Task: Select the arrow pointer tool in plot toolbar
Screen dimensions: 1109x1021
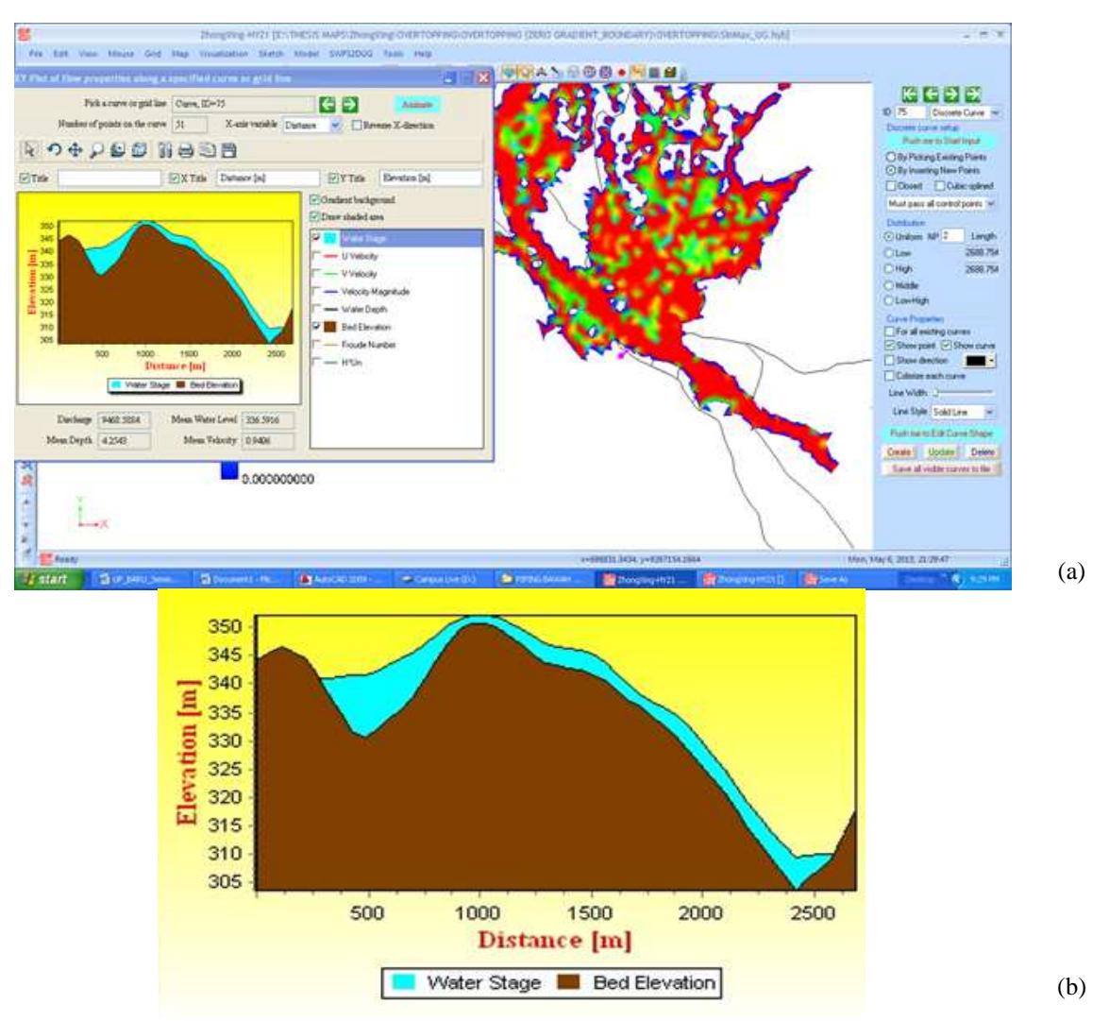Action: (x=29, y=150)
